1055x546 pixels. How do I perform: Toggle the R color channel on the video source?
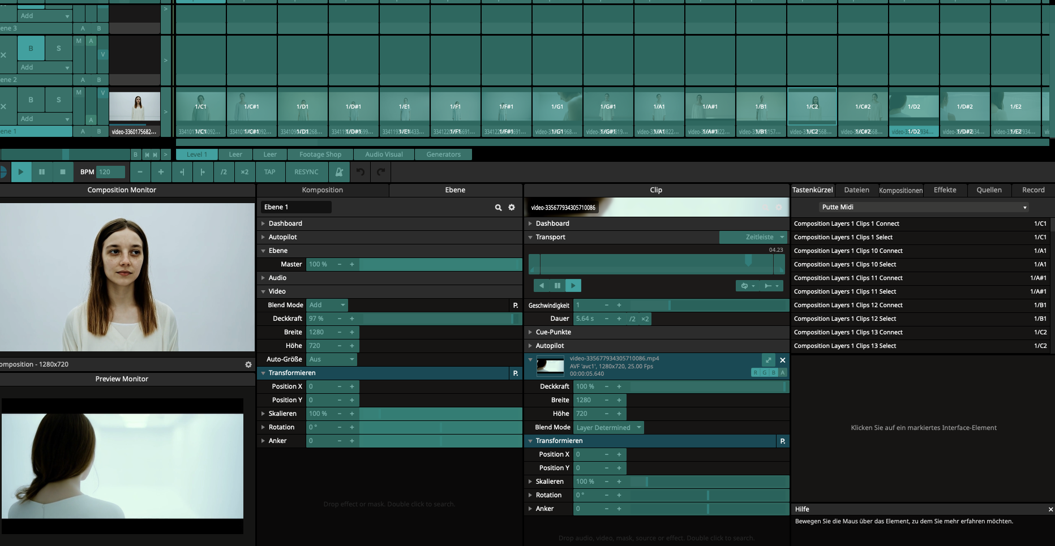(756, 372)
